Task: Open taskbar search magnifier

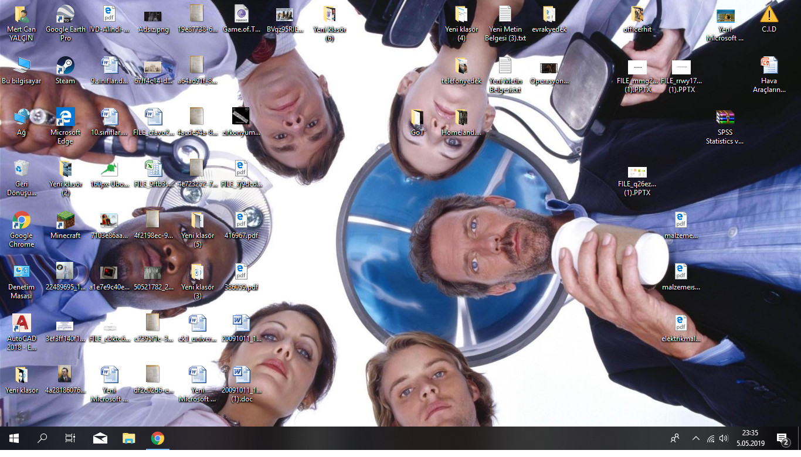Action: (x=42, y=438)
